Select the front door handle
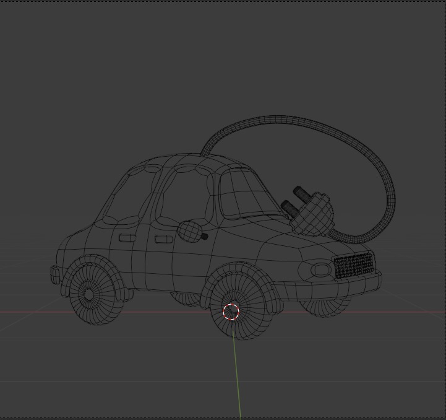This screenshot has height=420, width=446. click(x=164, y=239)
